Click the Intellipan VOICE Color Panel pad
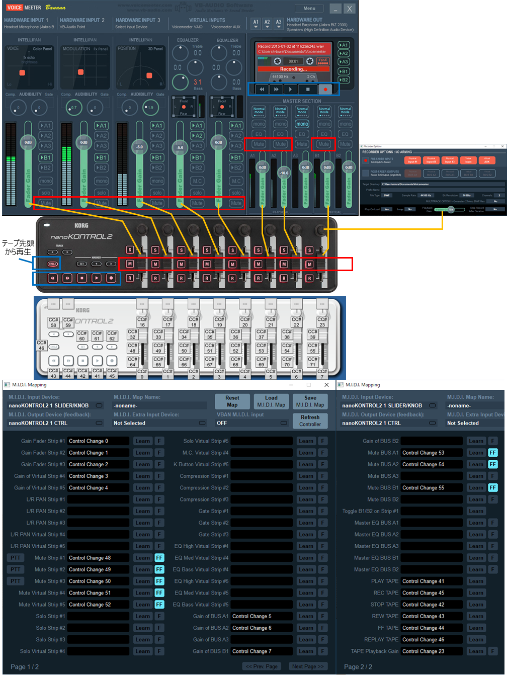This screenshot has height=676, width=507. 29,67
